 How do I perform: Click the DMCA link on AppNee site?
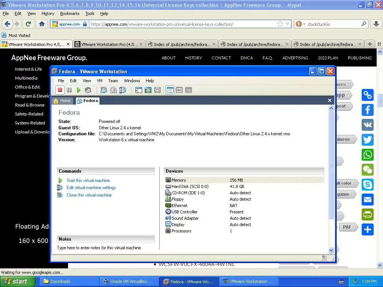pyautogui.click(x=247, y=58)
